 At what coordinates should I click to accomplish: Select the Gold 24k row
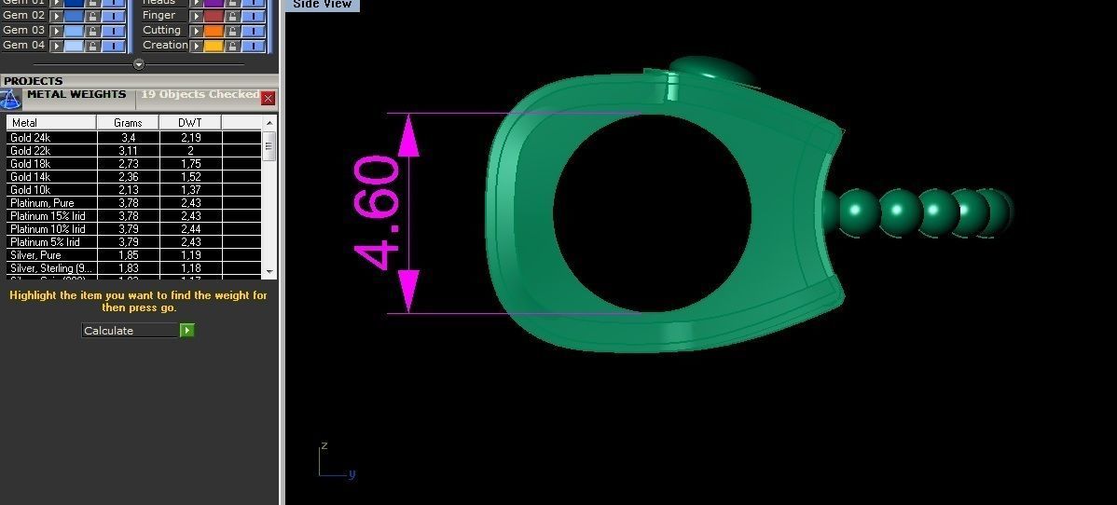(134, 138)
